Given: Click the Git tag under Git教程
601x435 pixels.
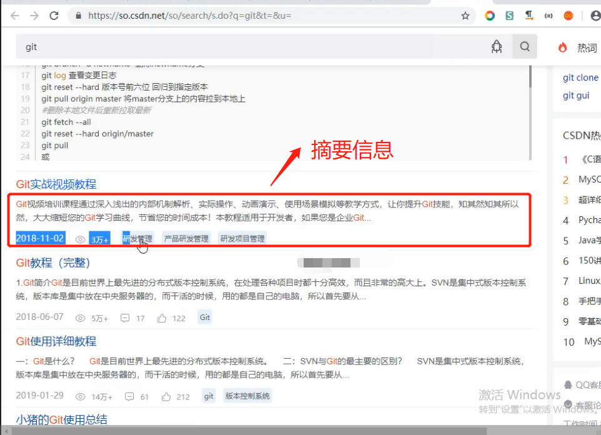Looking at the screenshot, I should [205, 317].
